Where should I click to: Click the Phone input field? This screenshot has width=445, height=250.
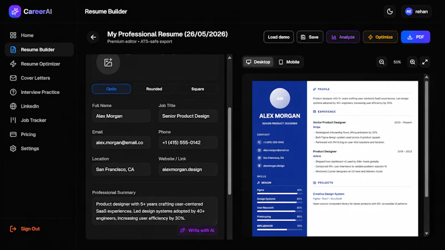tap(188, 143)
